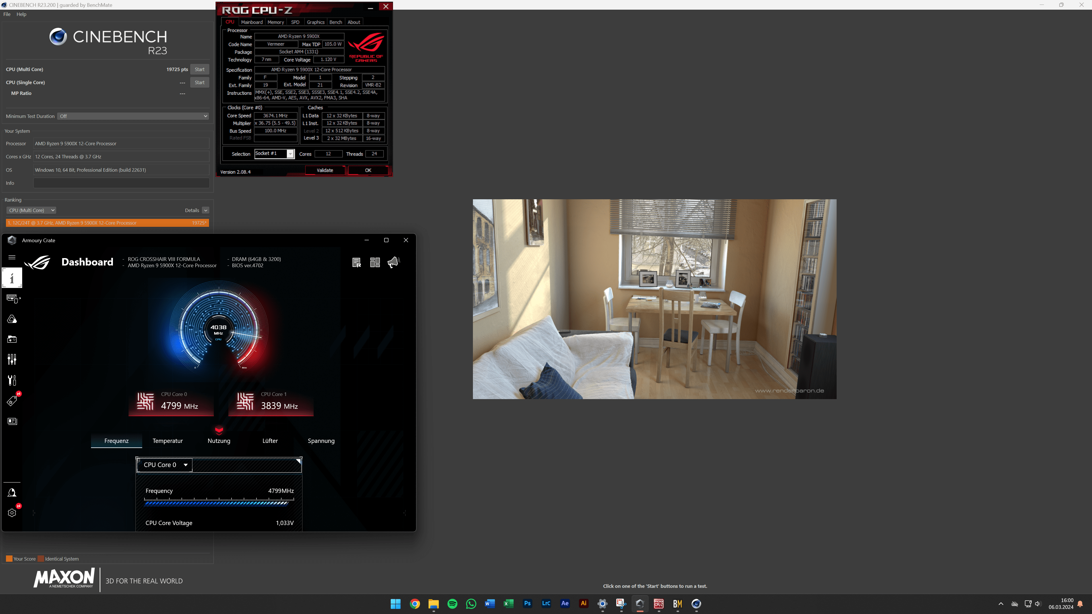Switch to the Spannung tab

(x=321, y=441)
